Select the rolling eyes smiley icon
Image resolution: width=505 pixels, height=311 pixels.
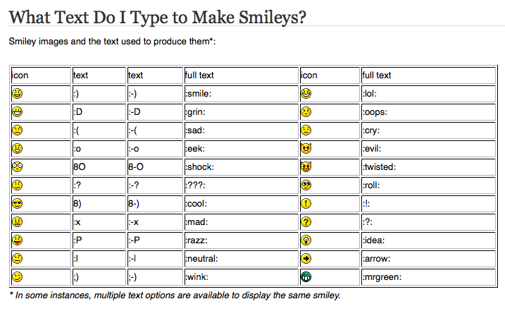tap(306, 185)
